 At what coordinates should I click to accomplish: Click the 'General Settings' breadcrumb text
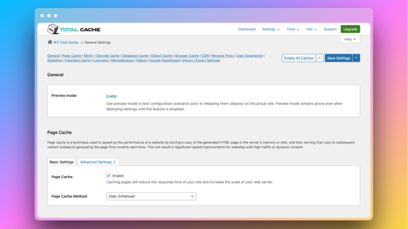[98, 42]
